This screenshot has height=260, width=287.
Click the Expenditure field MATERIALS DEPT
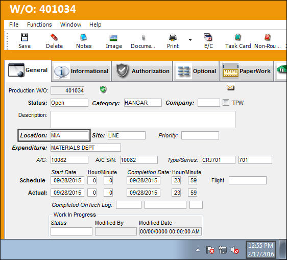tap(86, 148)
